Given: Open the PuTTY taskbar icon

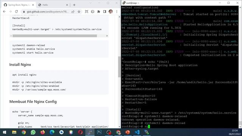Looking at the screenshot, I should click(x=90, y=132).
